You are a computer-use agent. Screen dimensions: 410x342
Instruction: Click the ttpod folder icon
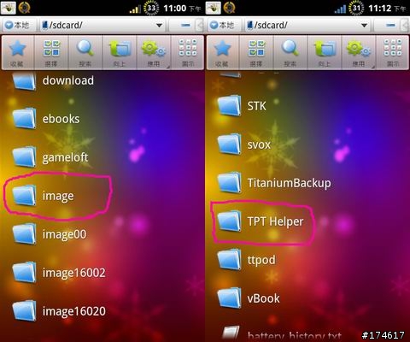tap(230, 259)
